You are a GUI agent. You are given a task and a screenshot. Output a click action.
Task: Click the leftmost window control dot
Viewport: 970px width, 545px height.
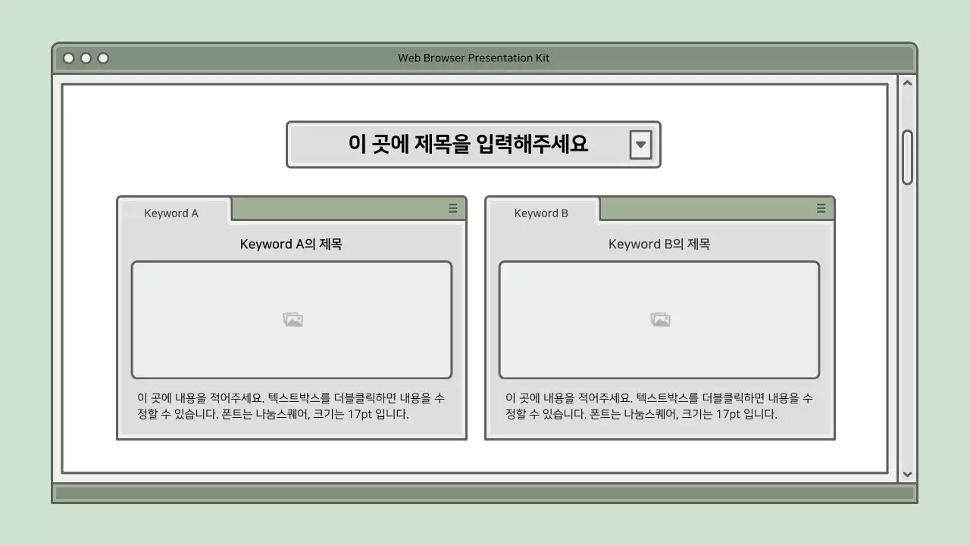pos(69,58)
